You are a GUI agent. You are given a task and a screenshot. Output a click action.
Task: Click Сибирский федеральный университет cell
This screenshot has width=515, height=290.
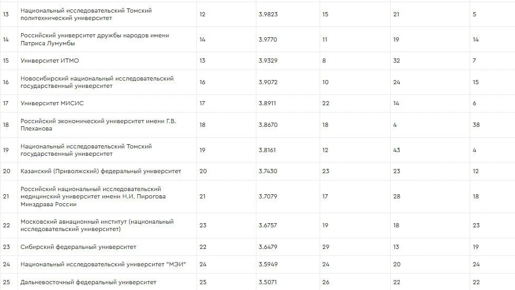(x=78, y=247)
